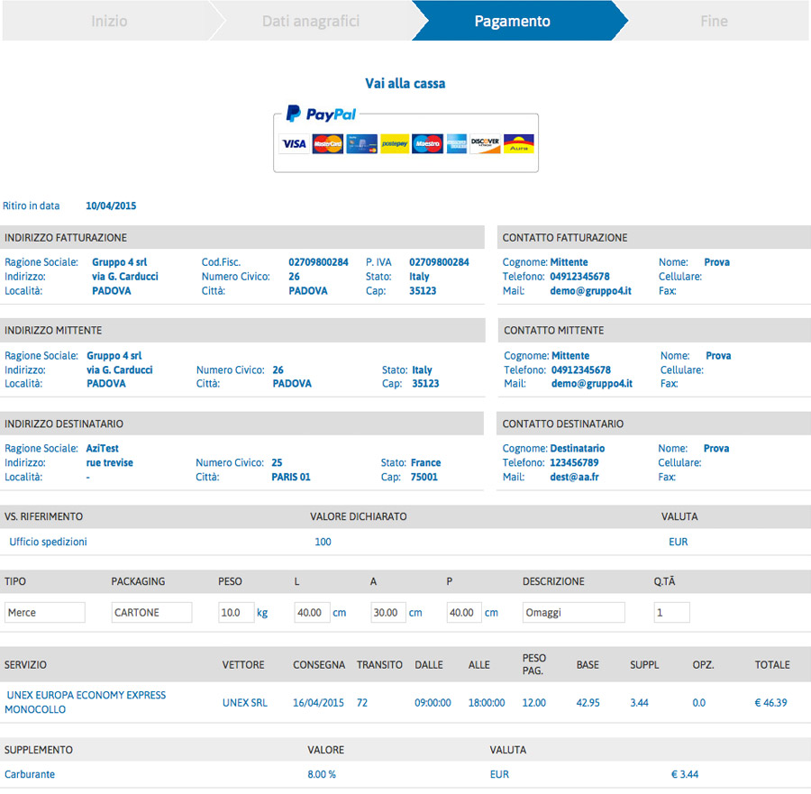The image size is (811, 794).
Task: Click the Tipo field containing Merce
Action: 44,613
